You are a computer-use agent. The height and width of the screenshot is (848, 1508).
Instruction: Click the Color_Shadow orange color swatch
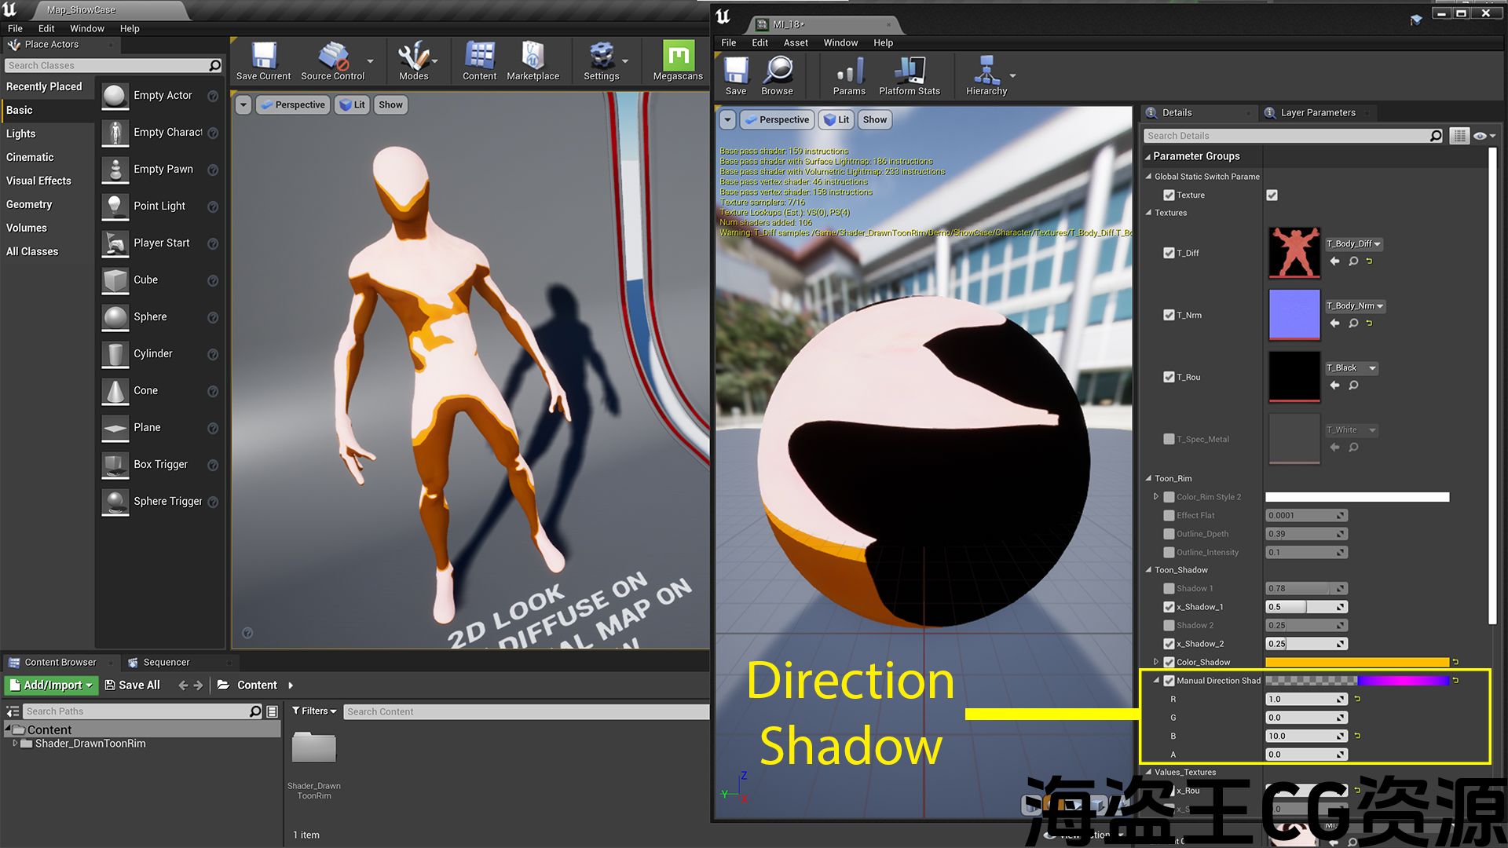pyautogui.click(x=1356, y=662)
